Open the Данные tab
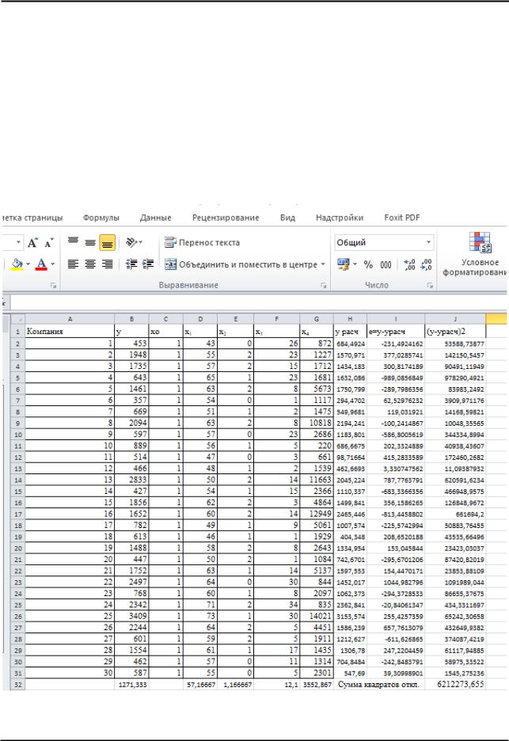 click(x=155, y=218)
